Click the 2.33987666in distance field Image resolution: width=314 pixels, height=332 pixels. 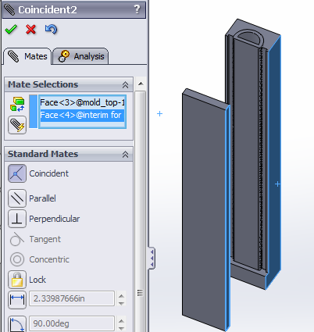[x=72, y=298]
